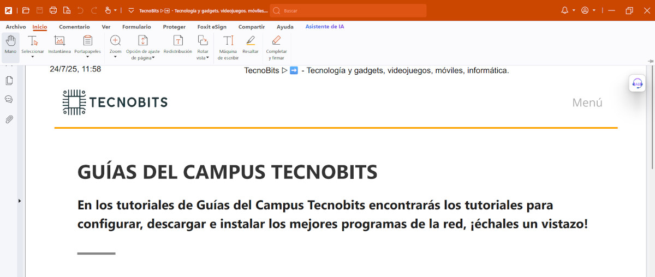Click the Foxit app logo icon
655x277 pixels.
click(8, 10)
